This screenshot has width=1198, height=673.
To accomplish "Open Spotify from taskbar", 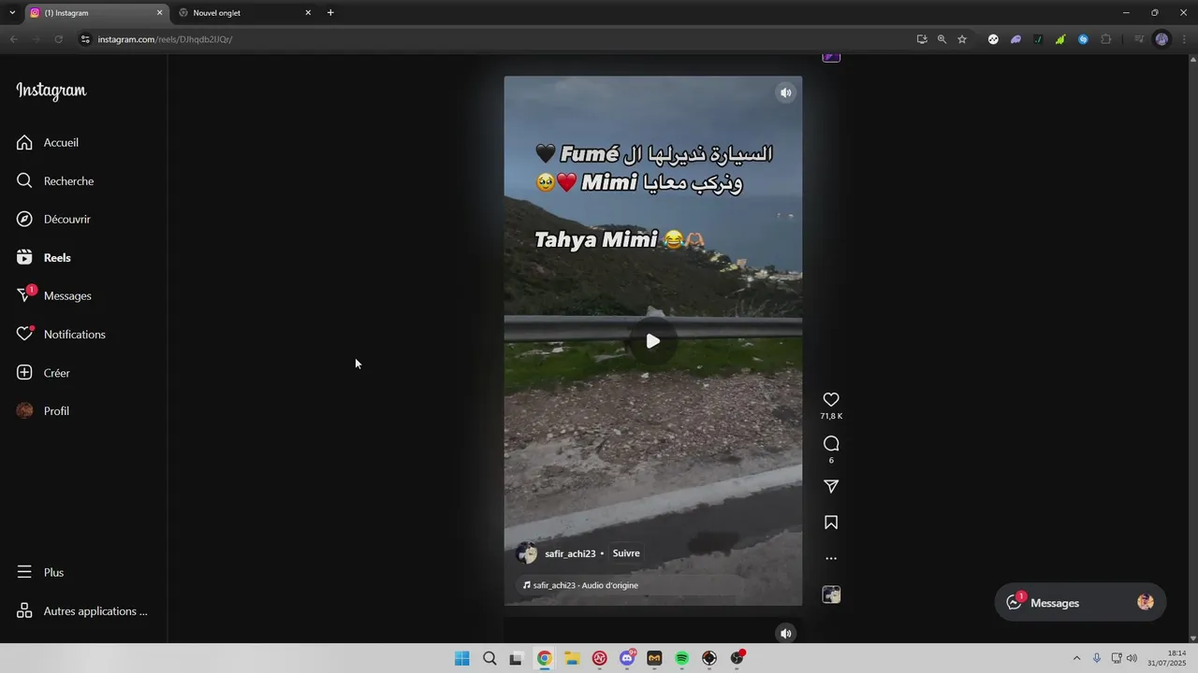I will [x=682, y=658].
